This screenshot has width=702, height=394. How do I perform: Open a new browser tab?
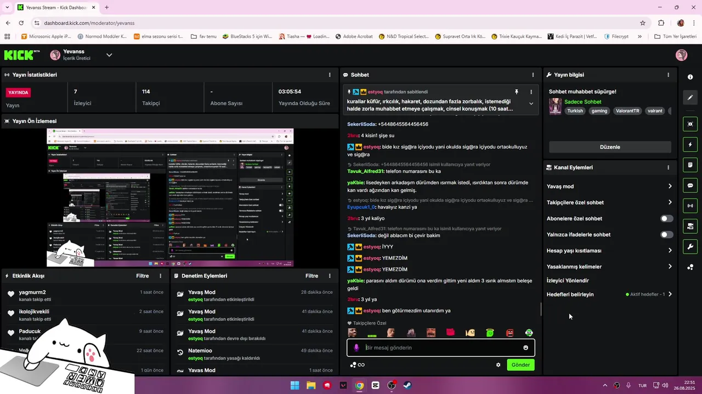[106, 8]
